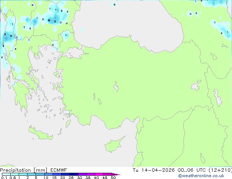The height and width of the screenshot is (179, 232).
Task: Click the 0.1–0.5 mm legend swatch
Action: click(x=6, y=174)
